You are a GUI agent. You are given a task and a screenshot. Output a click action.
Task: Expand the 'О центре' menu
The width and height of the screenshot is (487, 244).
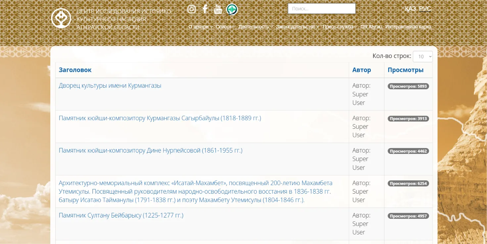coord(200,27)
